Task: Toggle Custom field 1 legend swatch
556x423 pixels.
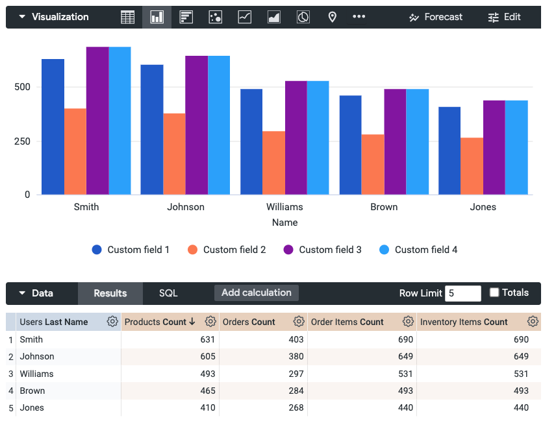Action: point(97,250)
